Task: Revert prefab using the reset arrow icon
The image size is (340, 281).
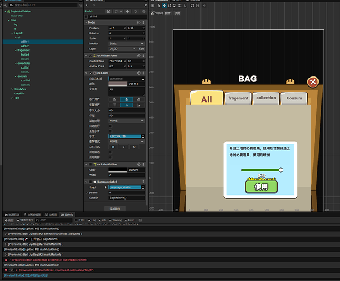Action: coord(136,11)
